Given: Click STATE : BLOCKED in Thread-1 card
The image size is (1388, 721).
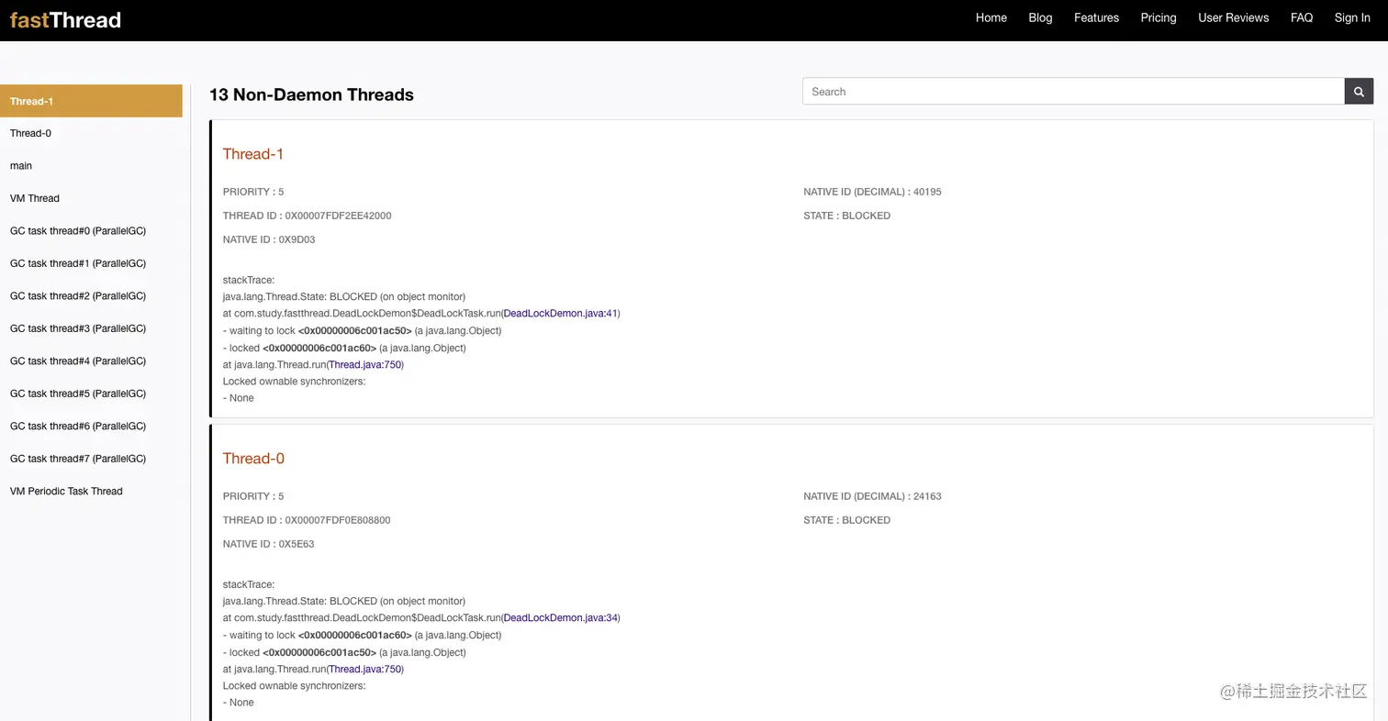Looking at the screenshot, I should pos(846,216).
